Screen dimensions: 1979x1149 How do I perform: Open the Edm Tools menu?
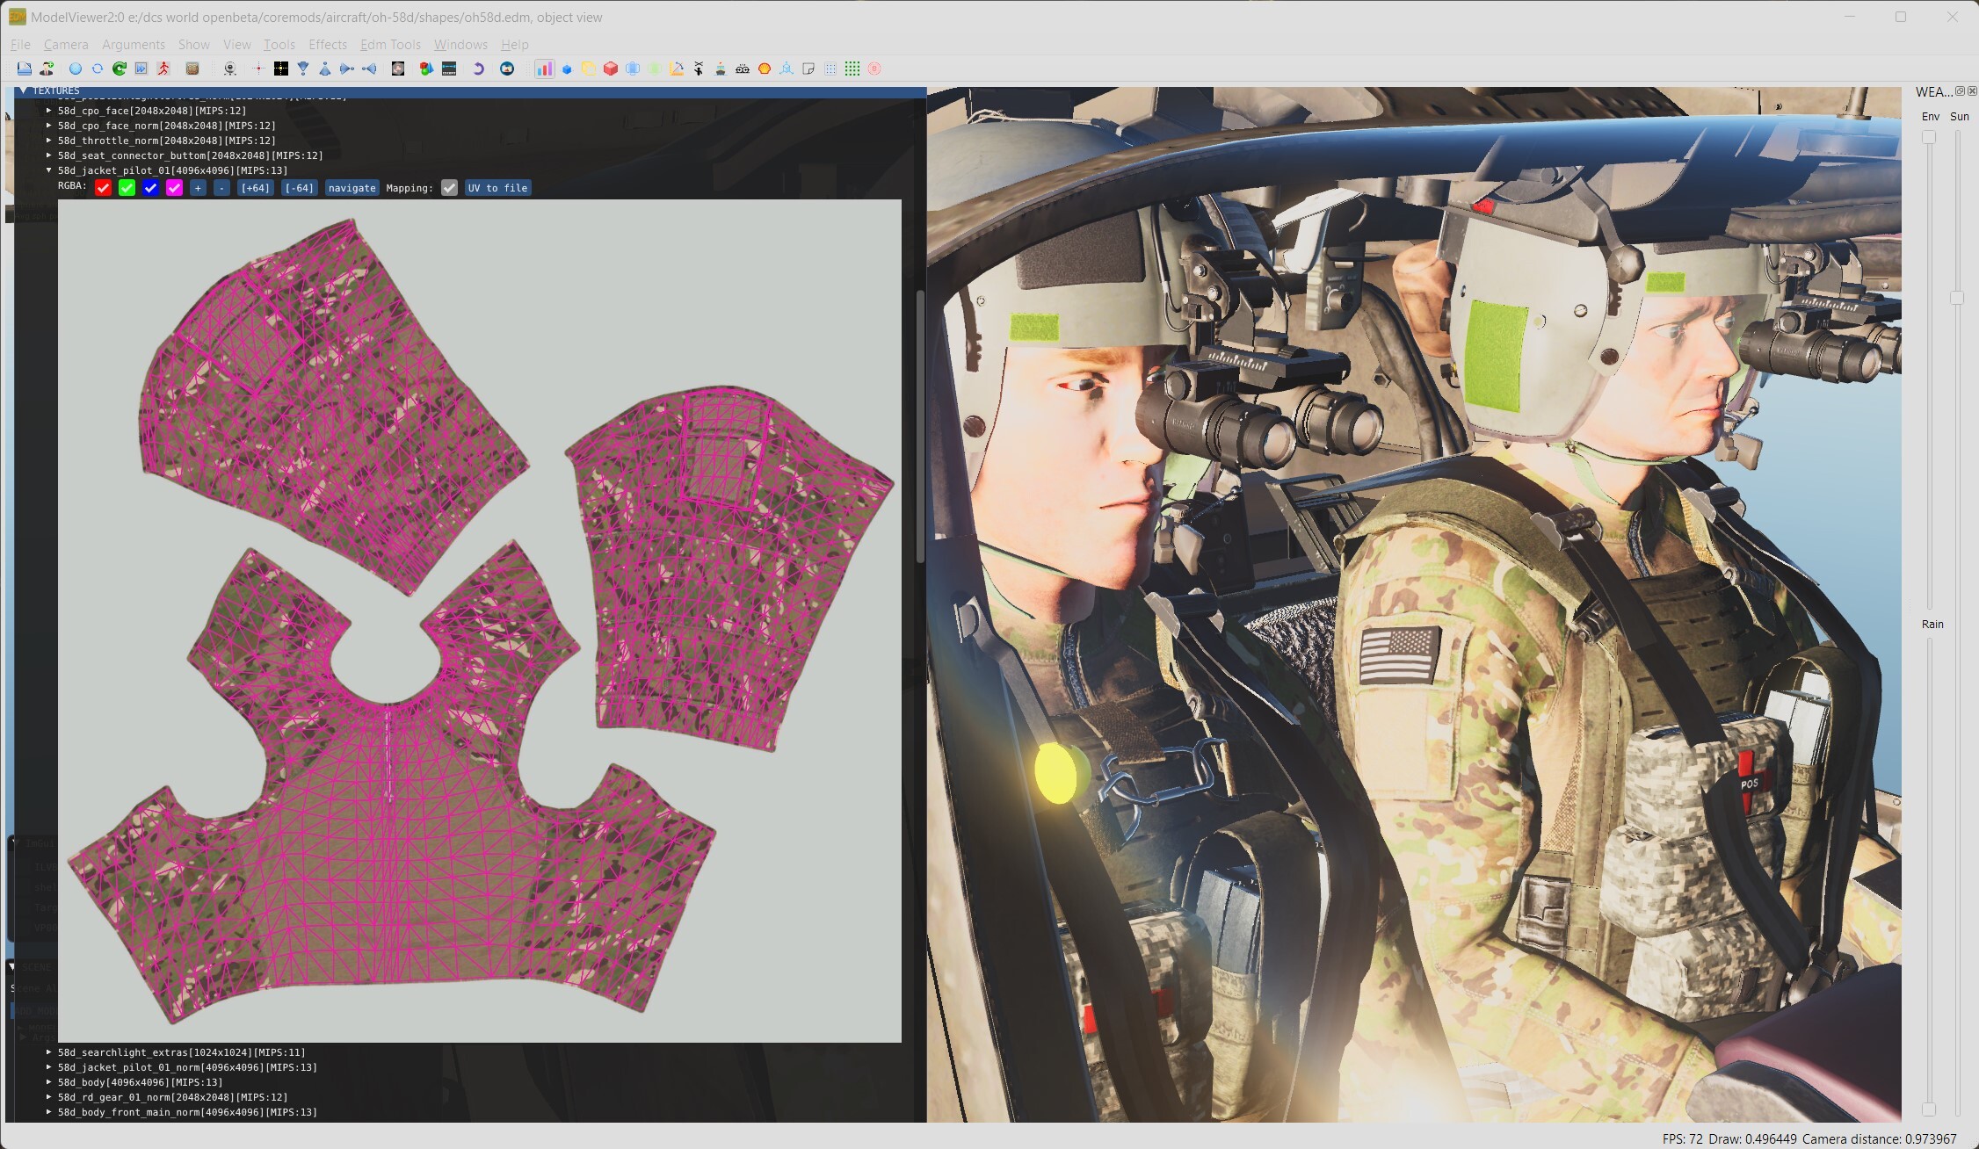(x=390, y=45)
